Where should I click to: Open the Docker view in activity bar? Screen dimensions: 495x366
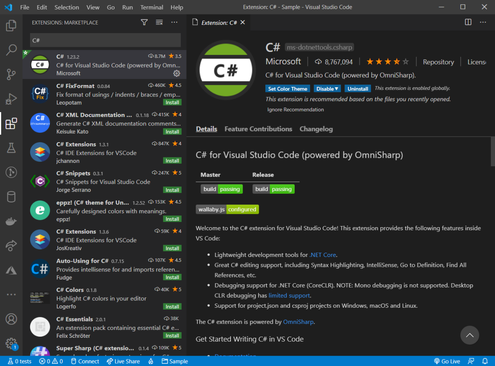[x=11, y=222]
